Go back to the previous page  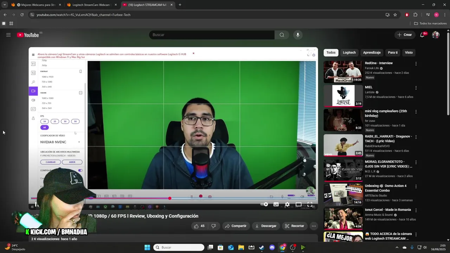pos(5,15)
